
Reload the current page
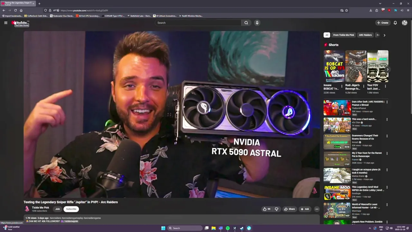[15, 10]
